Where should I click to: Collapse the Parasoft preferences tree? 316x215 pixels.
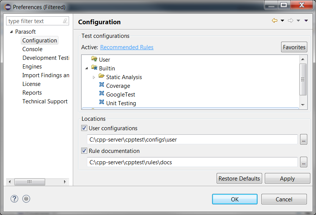click(11, 32)
